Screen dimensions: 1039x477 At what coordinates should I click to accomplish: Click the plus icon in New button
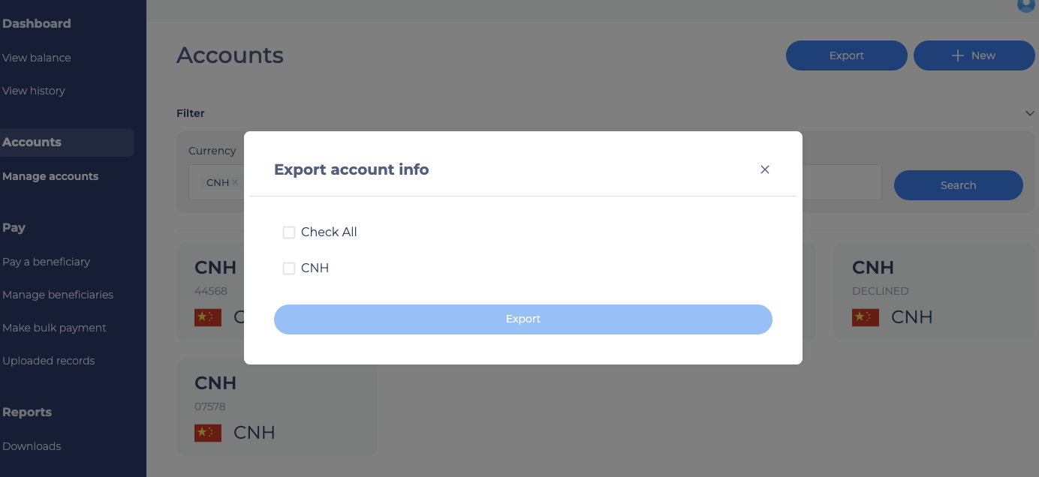957,55
